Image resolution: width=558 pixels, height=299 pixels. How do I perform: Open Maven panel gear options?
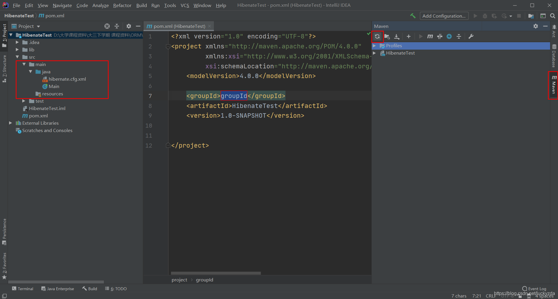(536, 26)
